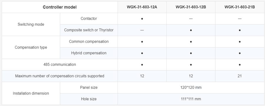The image size is (265, 106).
Task: Click the Contactor row label
Action: pyautogui.click(x=89, y=19)
